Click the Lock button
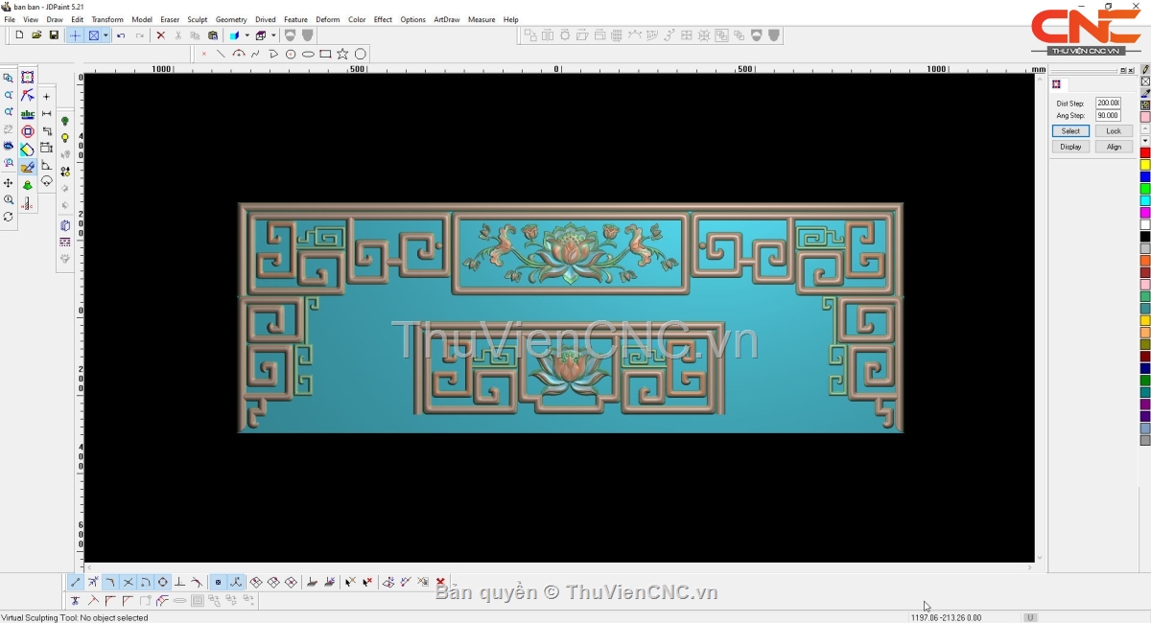The image size is (1151, 623). 1114,131
